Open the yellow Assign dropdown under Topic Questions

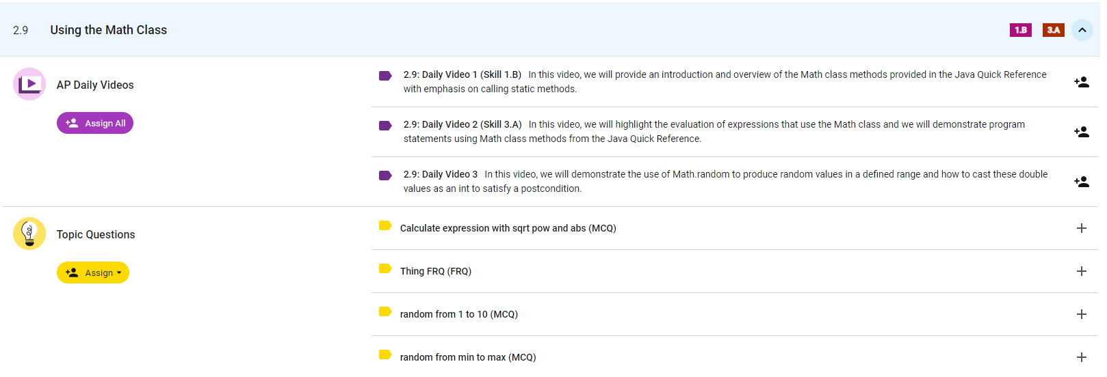pyautogui.click(x=93, y=273)
